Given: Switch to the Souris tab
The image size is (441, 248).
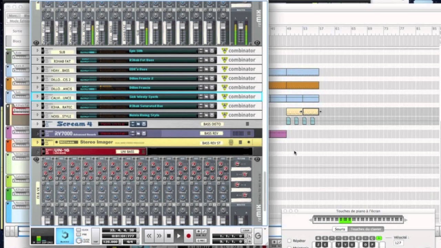Looking at the screenshot, I should click(340, 229).
